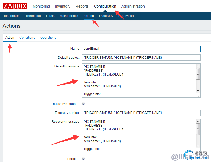This screenshot has height=162, width=211.
Task: Click the Recovery subject field
Action: pos(141,113)
